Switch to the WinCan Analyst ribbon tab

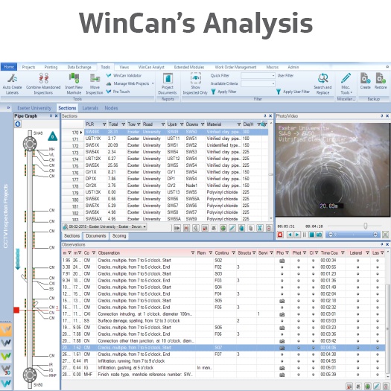[151, 67]
